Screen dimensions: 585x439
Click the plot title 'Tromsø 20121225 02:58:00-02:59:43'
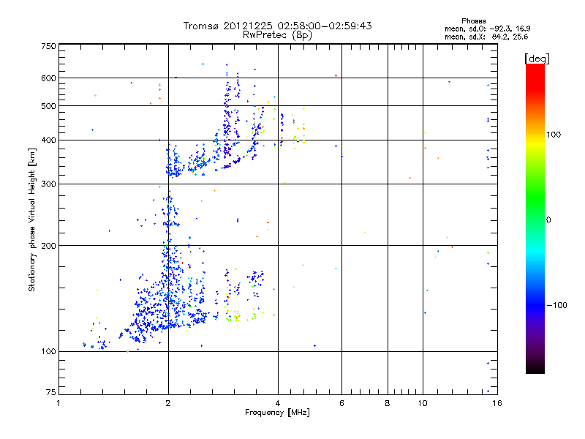point(277,26)
